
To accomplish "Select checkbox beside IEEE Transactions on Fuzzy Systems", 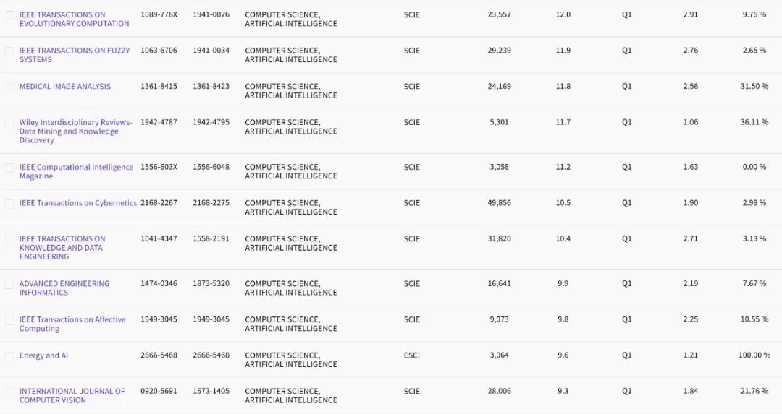I will coord(9,52).
